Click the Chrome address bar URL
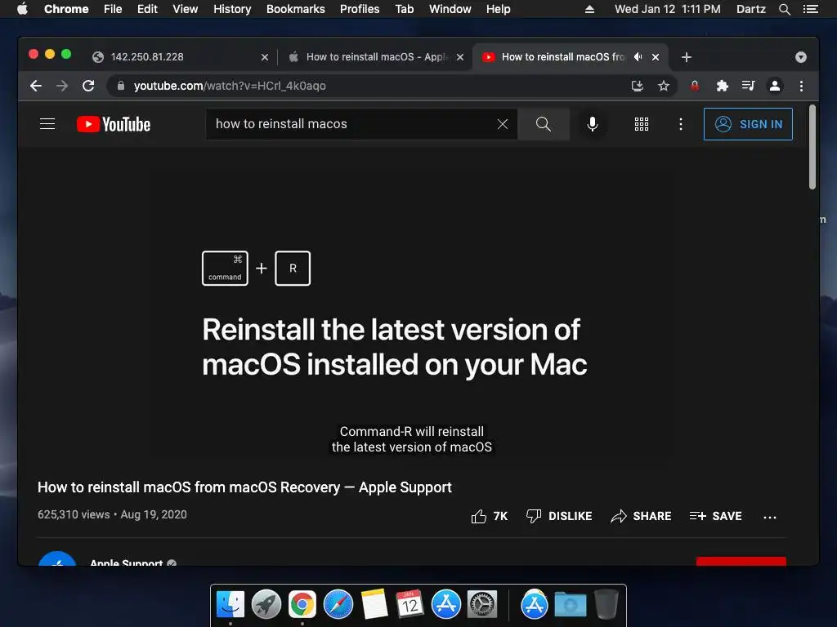The image size is (837, 627). (230, 86)
